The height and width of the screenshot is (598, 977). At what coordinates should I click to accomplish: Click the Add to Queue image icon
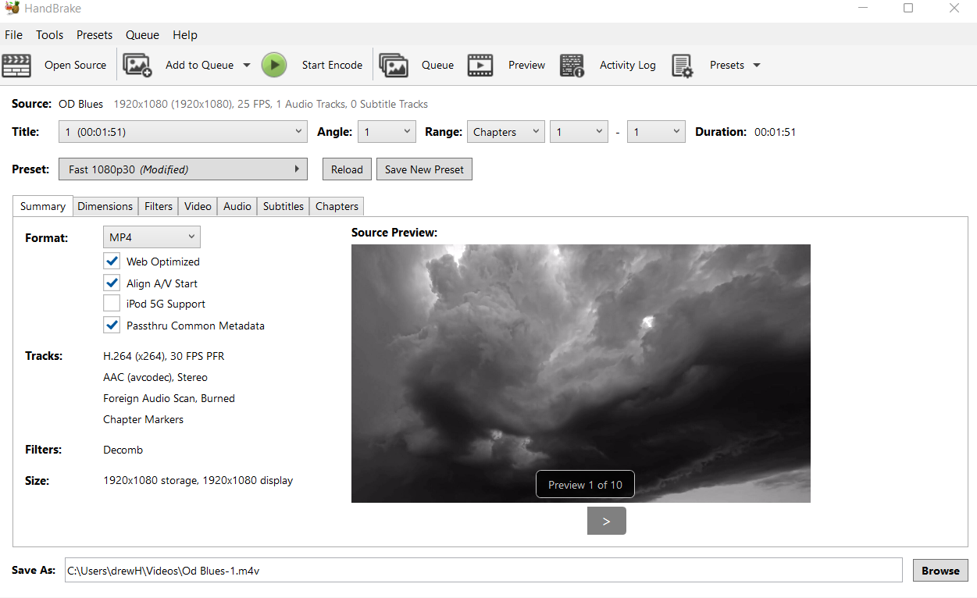pyautogui.click(x=137, y=65)
